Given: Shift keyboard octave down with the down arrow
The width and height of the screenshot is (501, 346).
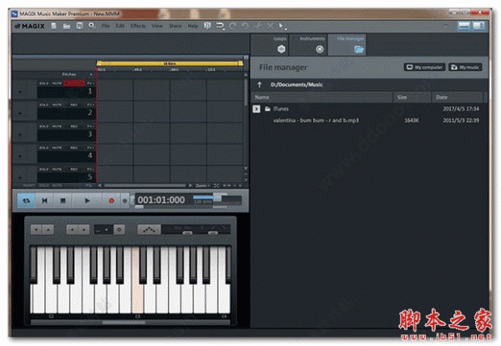Looking at the screenshot, I should [x=36, y=230].
